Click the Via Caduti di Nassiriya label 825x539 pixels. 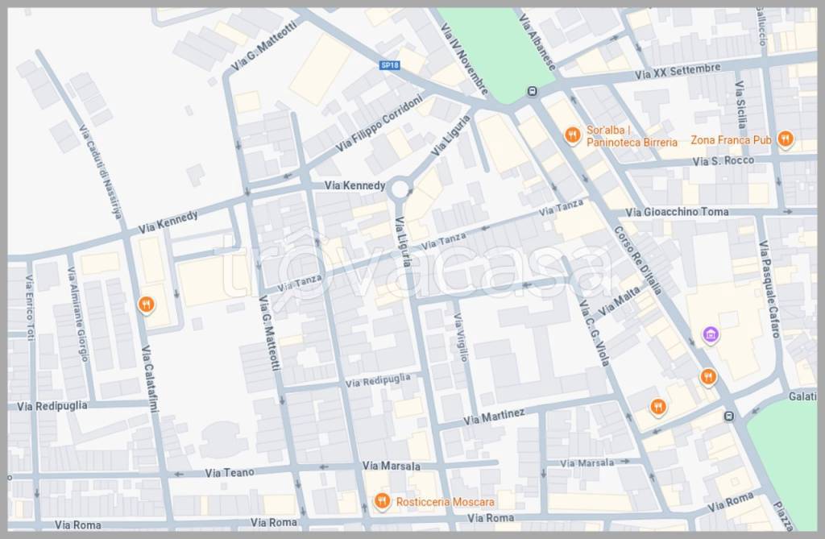100,172
